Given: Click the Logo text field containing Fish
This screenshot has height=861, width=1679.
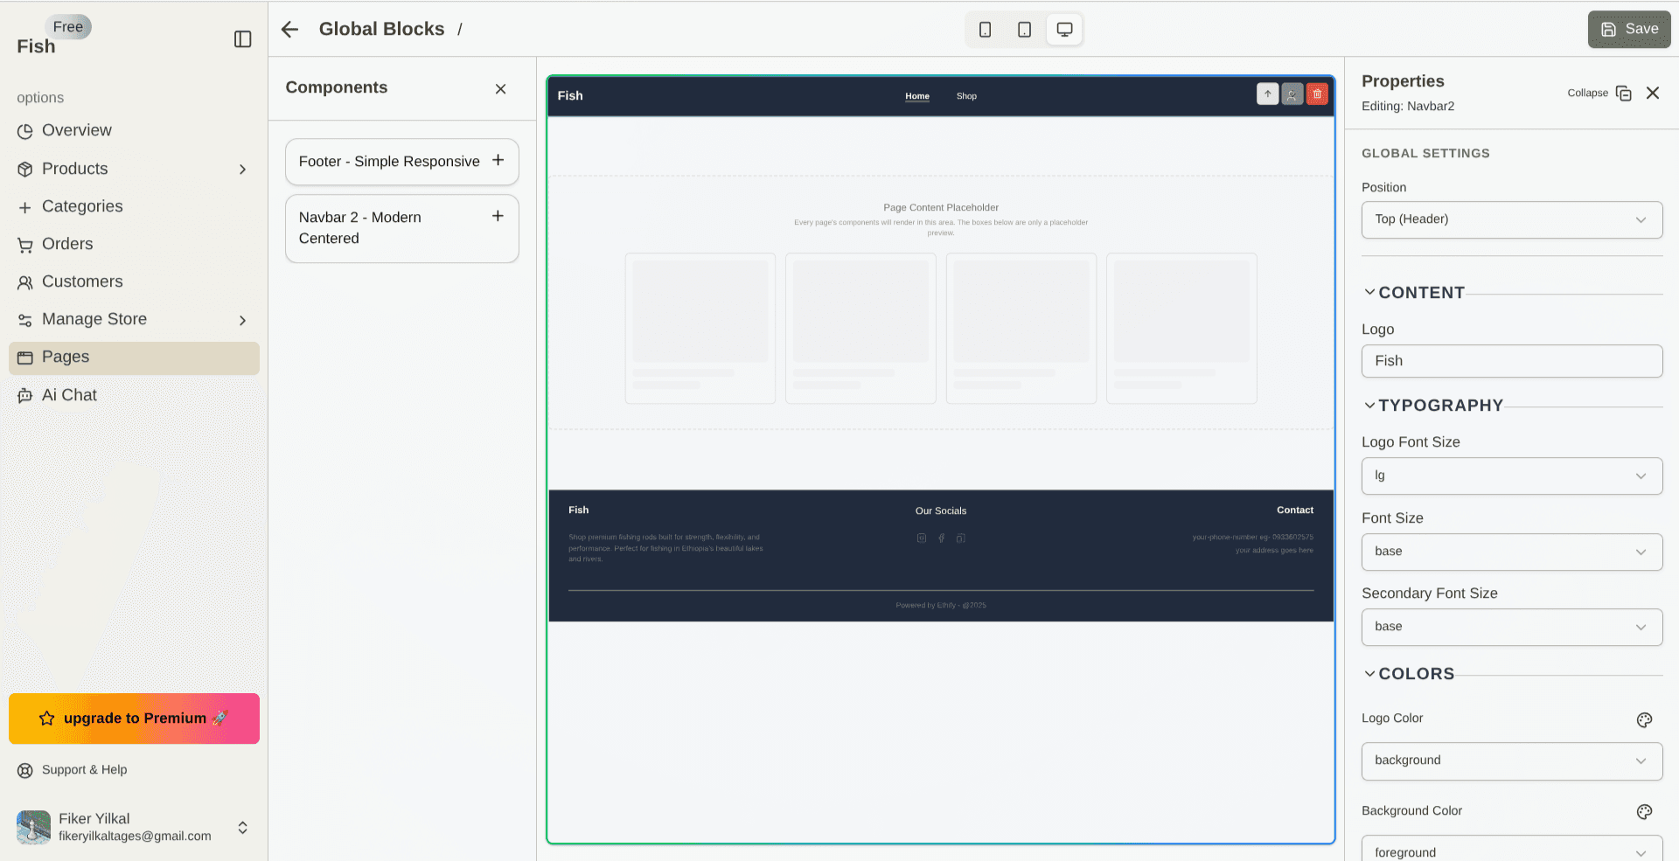Looking at the screenshot, I should [x=1511, y=360].
